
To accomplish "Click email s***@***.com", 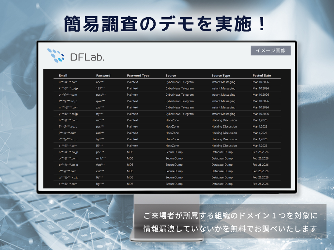I will point(68,95).
